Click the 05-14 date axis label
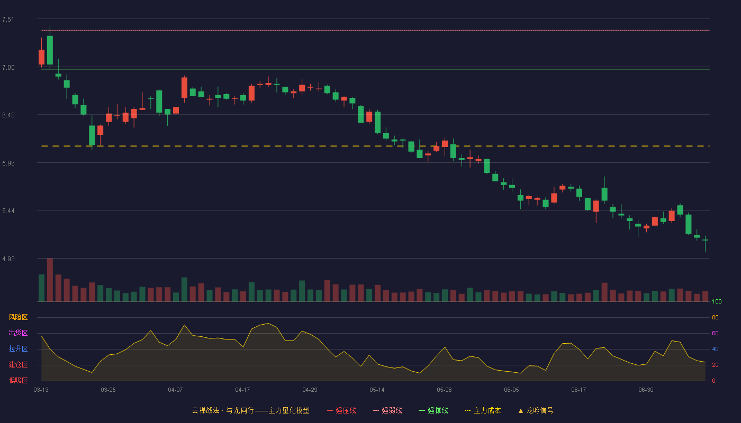741x423 pixels. coord(377,390)
